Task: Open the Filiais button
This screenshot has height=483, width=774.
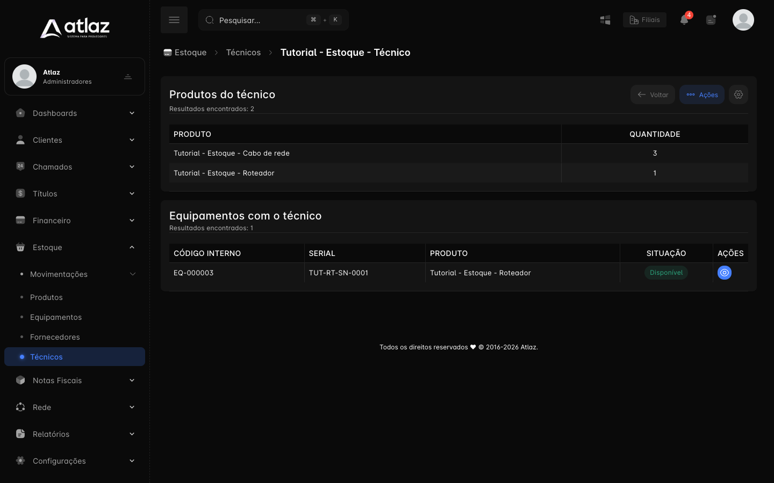Action: click(644, 20)
